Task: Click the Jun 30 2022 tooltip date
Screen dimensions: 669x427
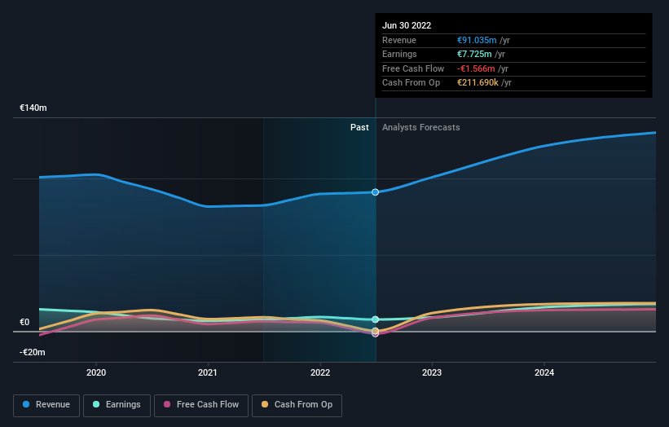Action: (x=407, y=25)
